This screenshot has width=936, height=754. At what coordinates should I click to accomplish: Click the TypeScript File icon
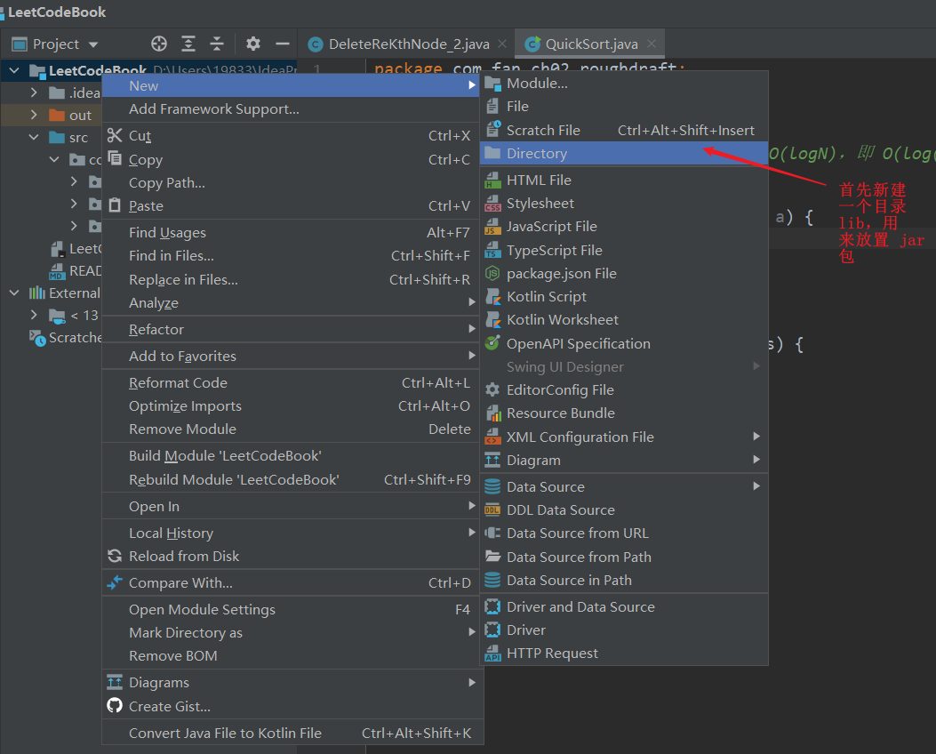tap(492, 250)
